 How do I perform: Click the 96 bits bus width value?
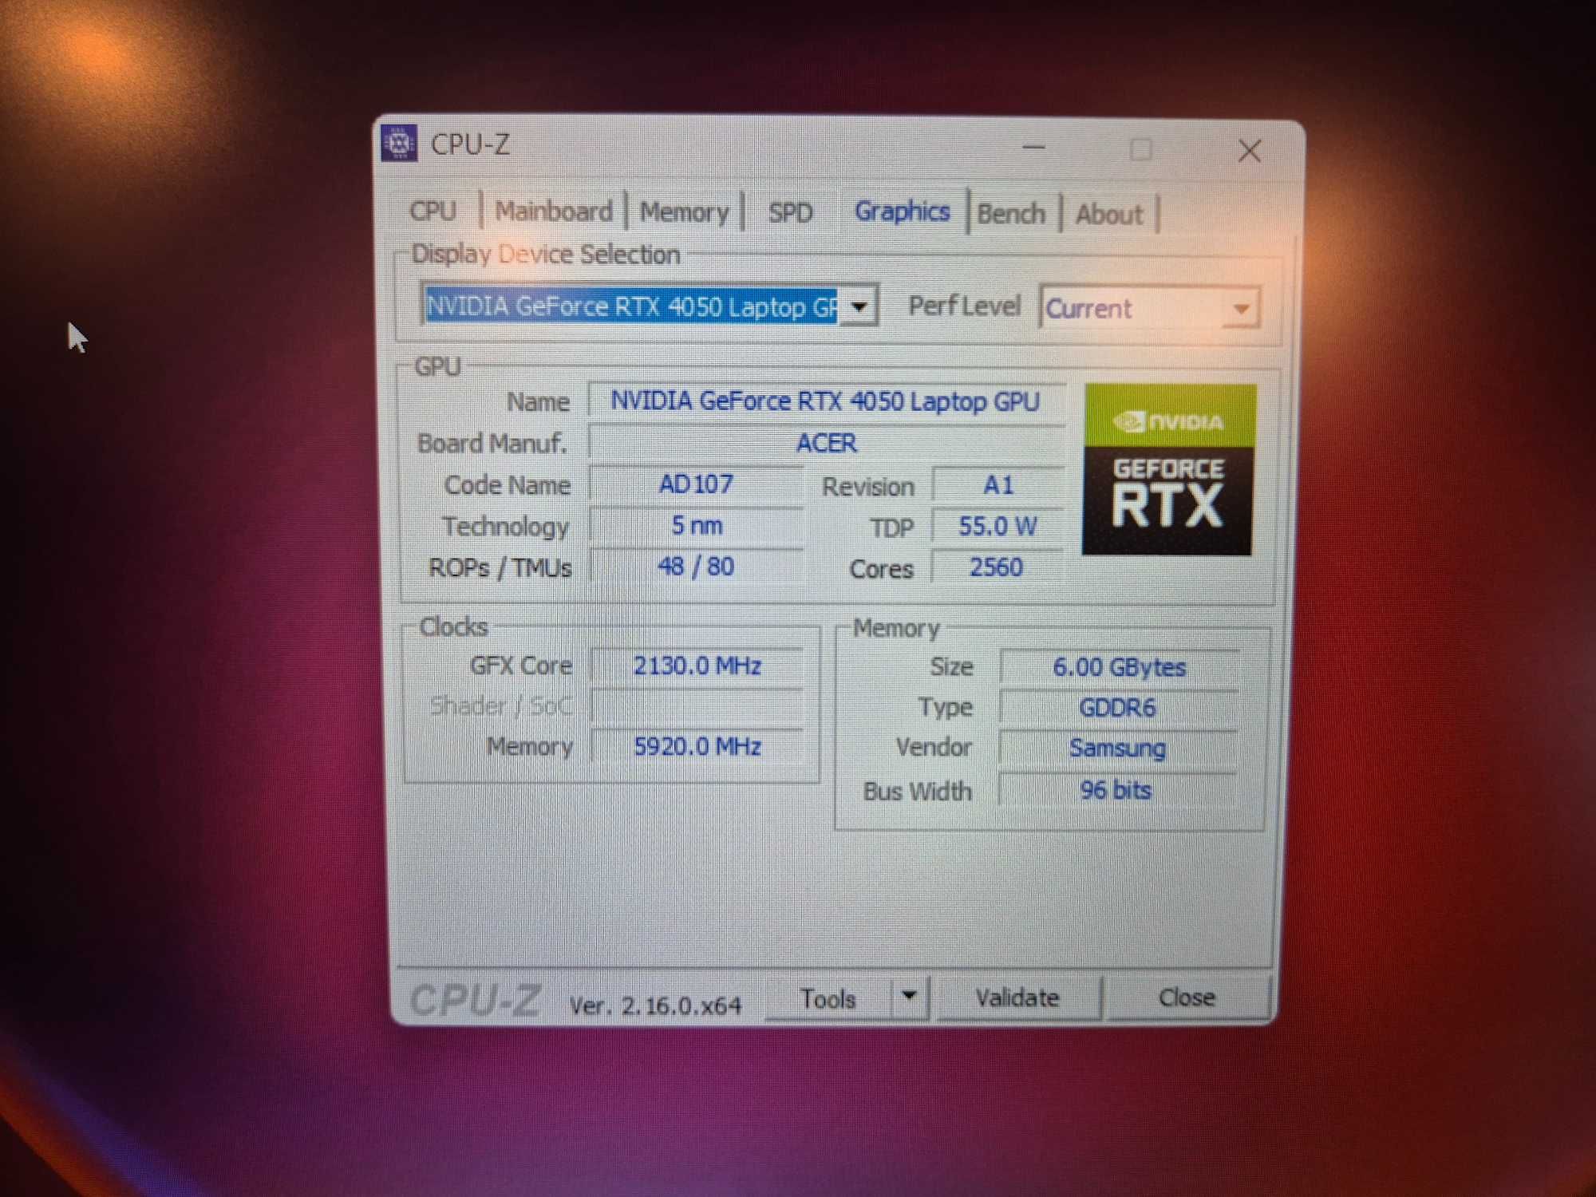(x=1116, y=791)
